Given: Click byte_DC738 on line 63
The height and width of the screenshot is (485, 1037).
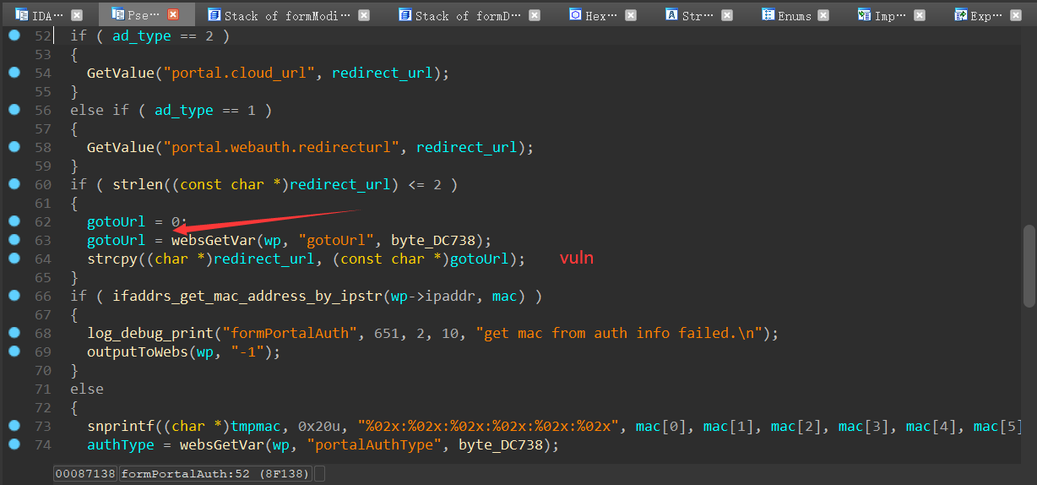Looking at the screenshot, I should (x=433, y=240).
